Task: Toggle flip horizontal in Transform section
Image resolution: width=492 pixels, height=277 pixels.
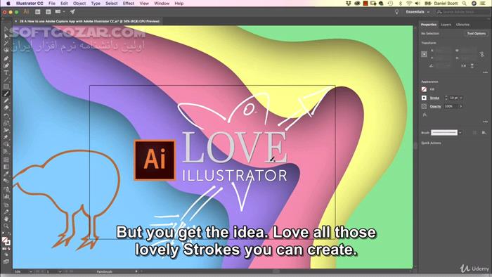Action: pos(463,66)
